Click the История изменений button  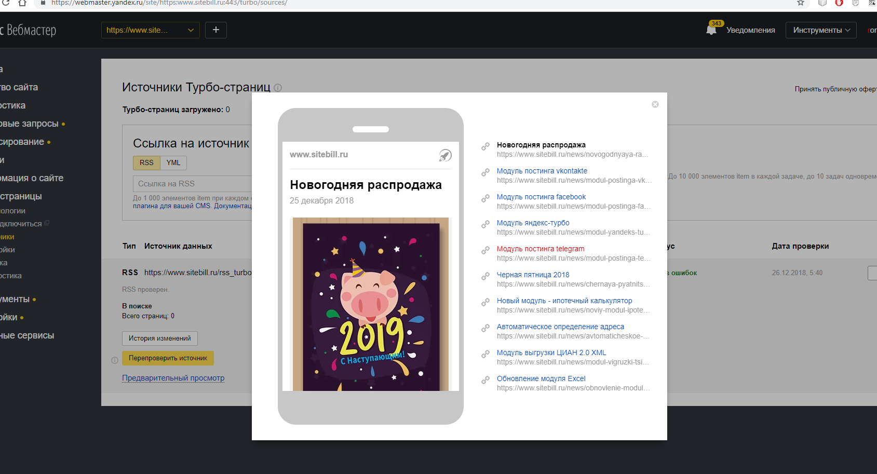tap(160, 338)
